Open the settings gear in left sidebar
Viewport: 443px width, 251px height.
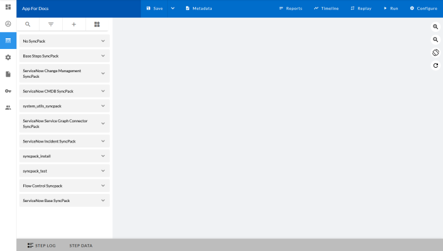point(8,57)
